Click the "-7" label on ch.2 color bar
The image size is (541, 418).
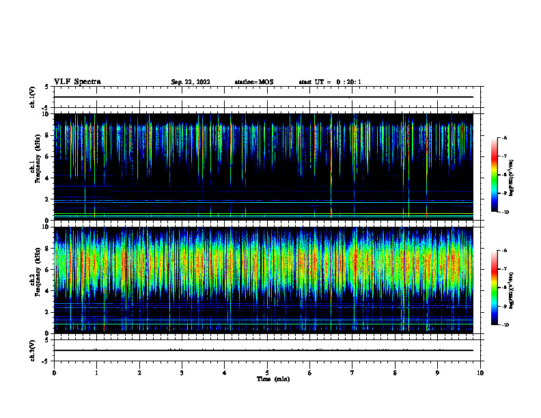tap(504, 269)
